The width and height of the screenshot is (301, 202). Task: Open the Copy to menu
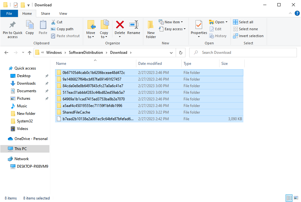click(104, 29)
